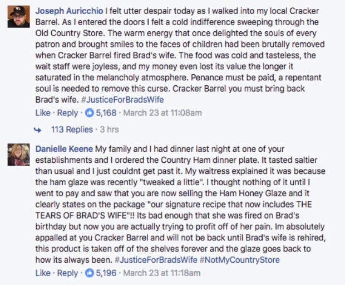This screenshot has width=345, height=285.
Task: View the 5,168 reactions count
Action: [x=106, y=113]
